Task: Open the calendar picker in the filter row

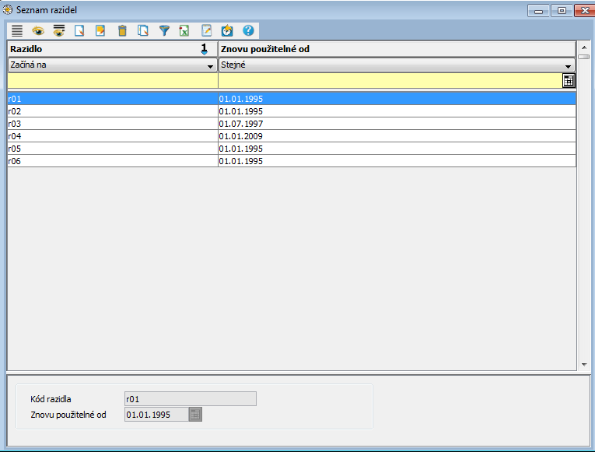Action: [x=568, y=80]
